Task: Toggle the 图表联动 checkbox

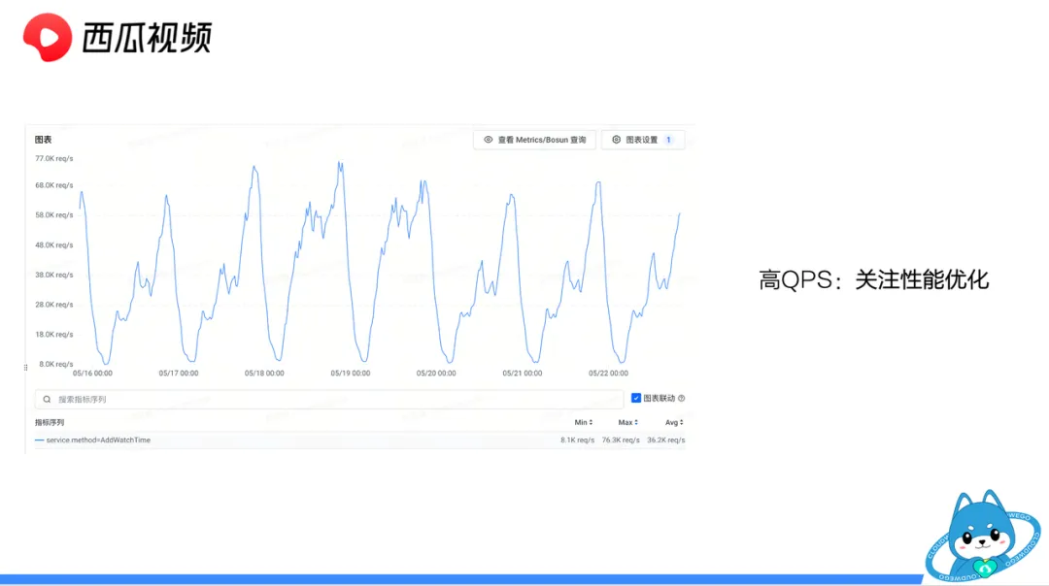Action: (636, 398)
